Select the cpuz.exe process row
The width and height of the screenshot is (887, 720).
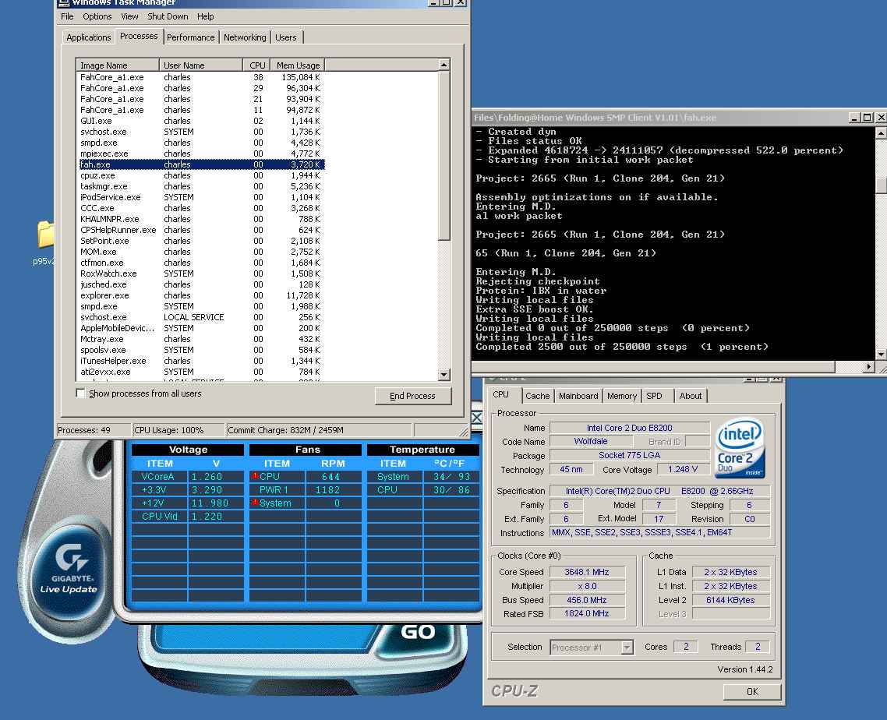(201, 175)
